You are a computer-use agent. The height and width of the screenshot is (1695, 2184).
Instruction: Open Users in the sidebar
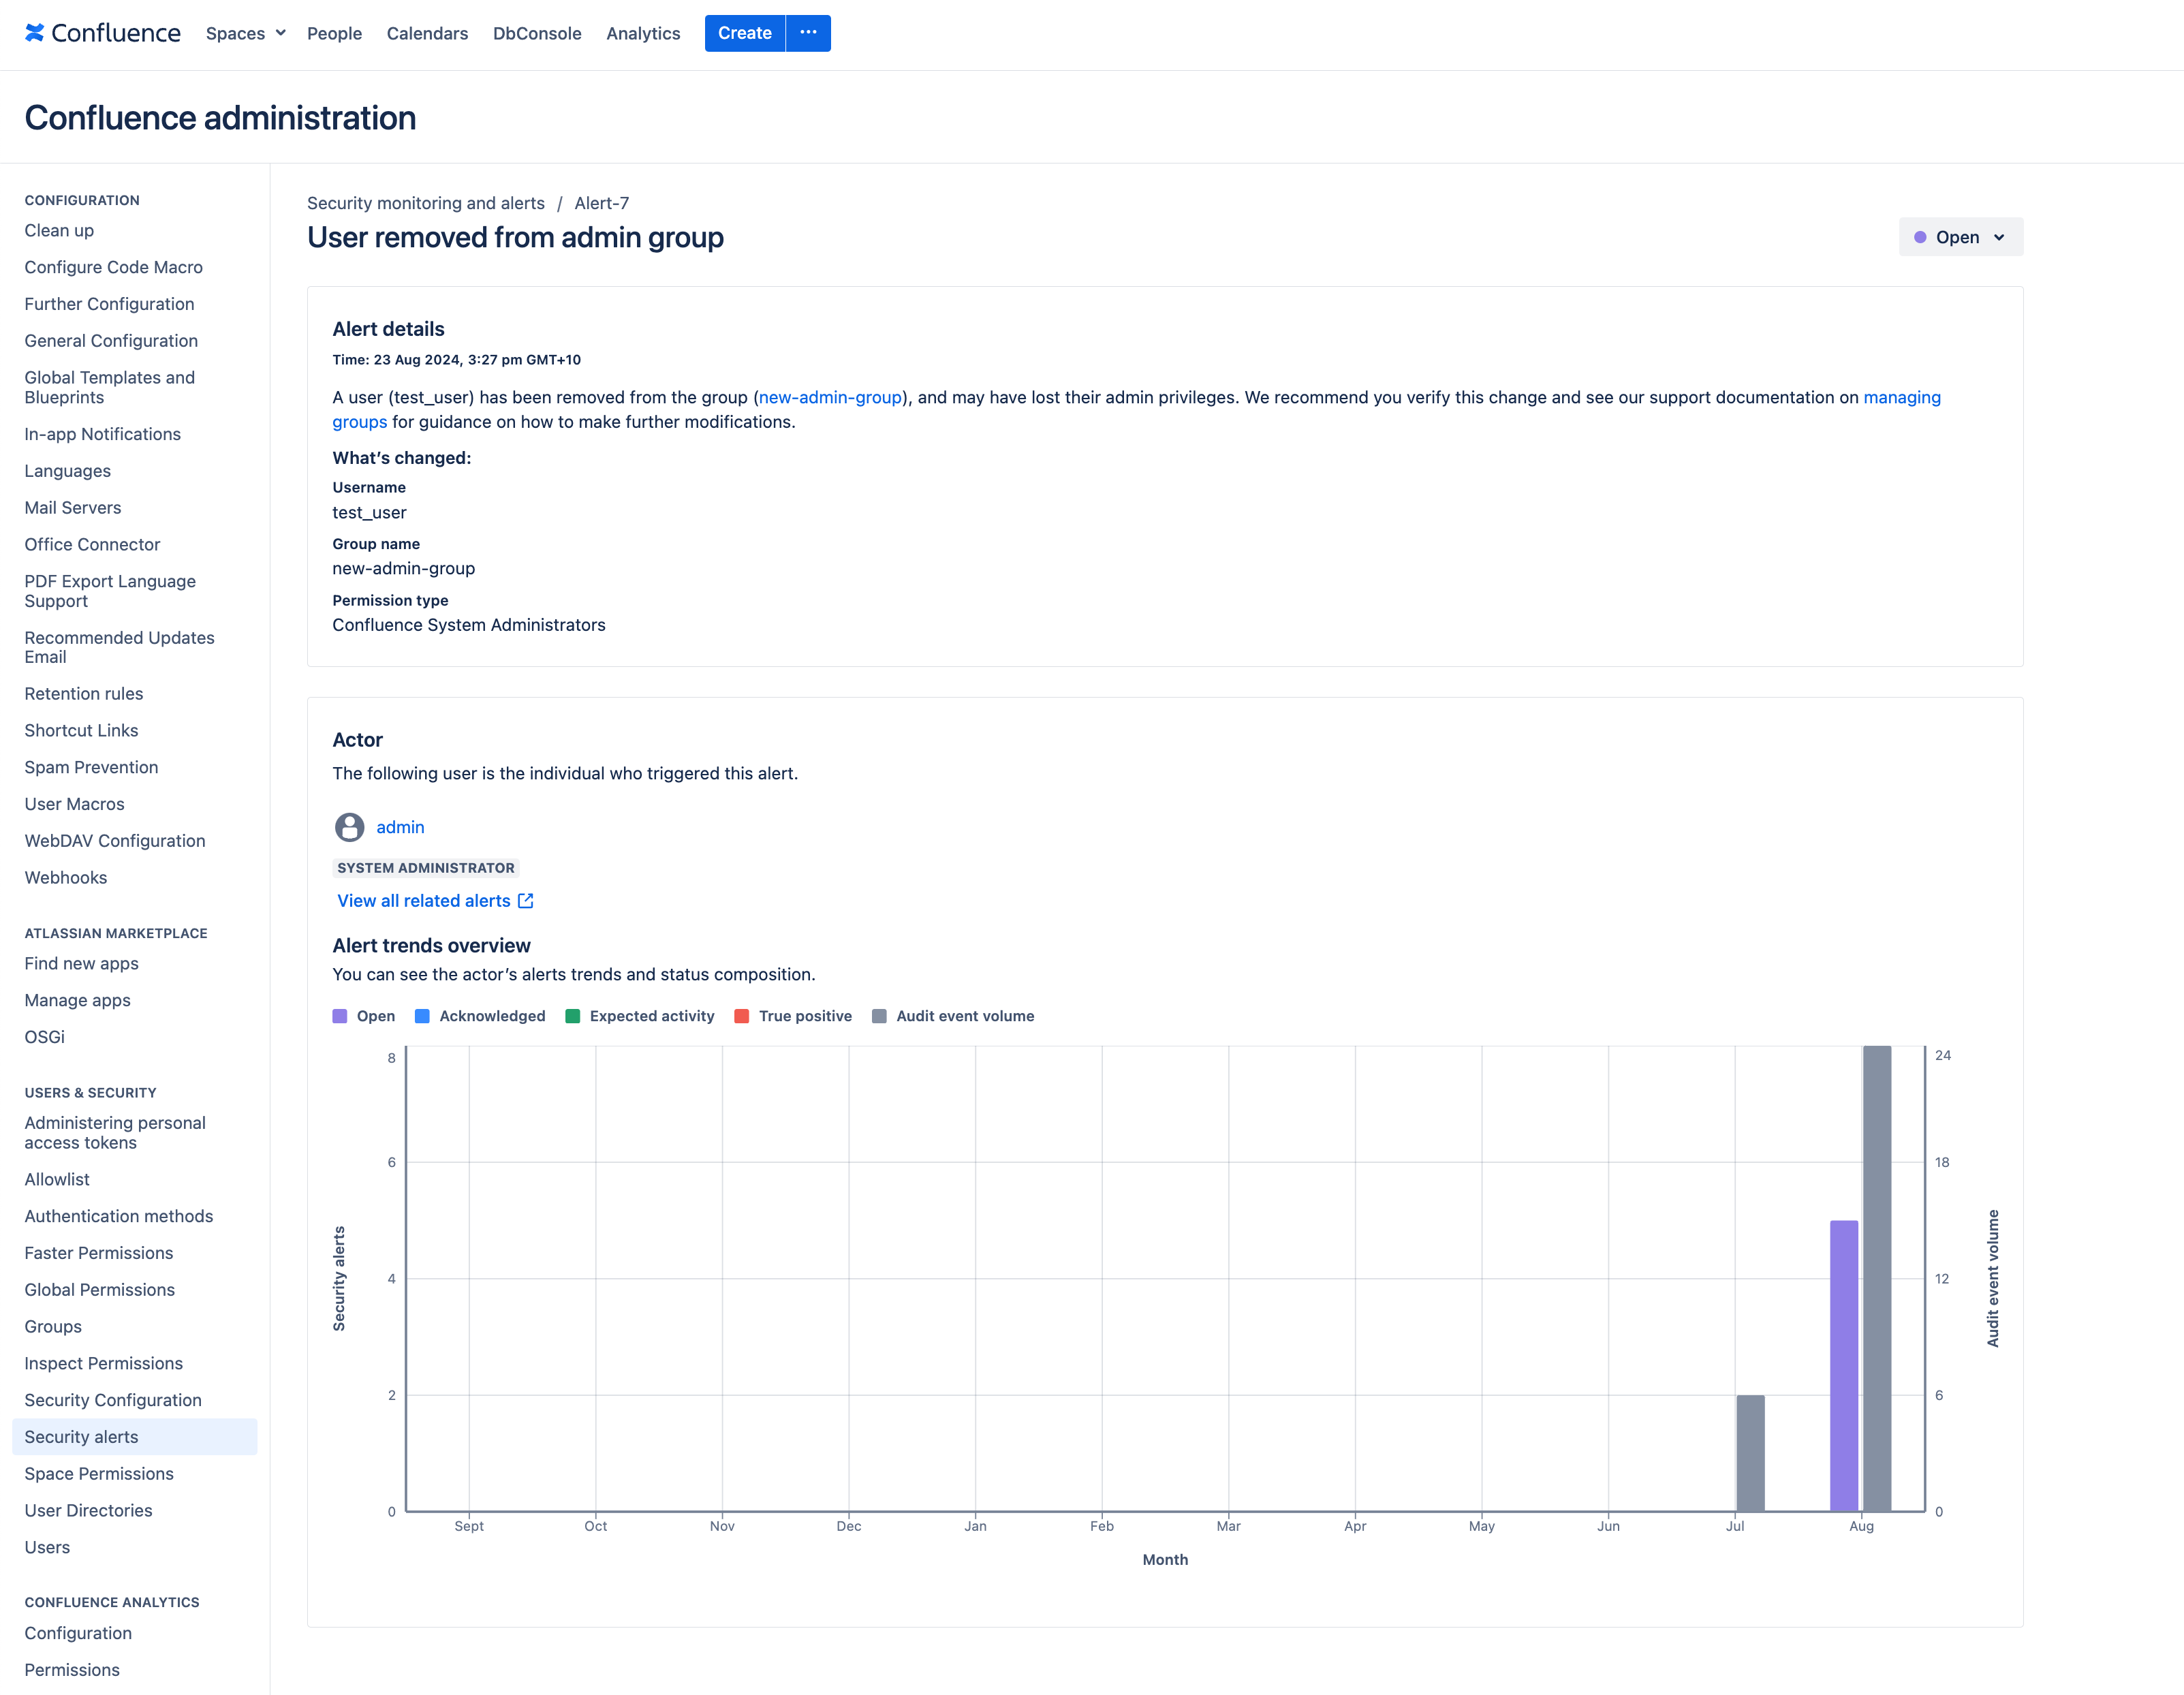point(47,1548)
